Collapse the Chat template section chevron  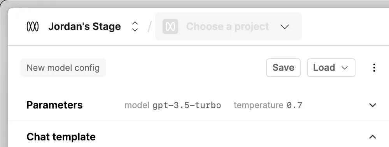click(x=373, y=137)
